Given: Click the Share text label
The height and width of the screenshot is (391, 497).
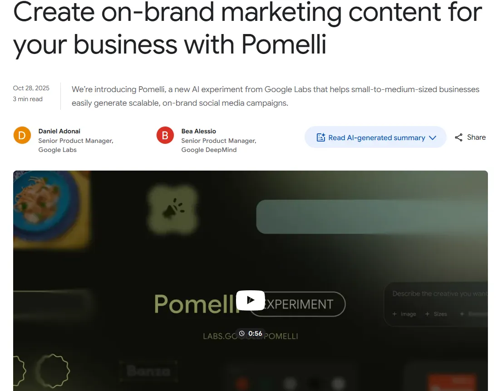Looking at the screenshot, I should click(476, 137).
